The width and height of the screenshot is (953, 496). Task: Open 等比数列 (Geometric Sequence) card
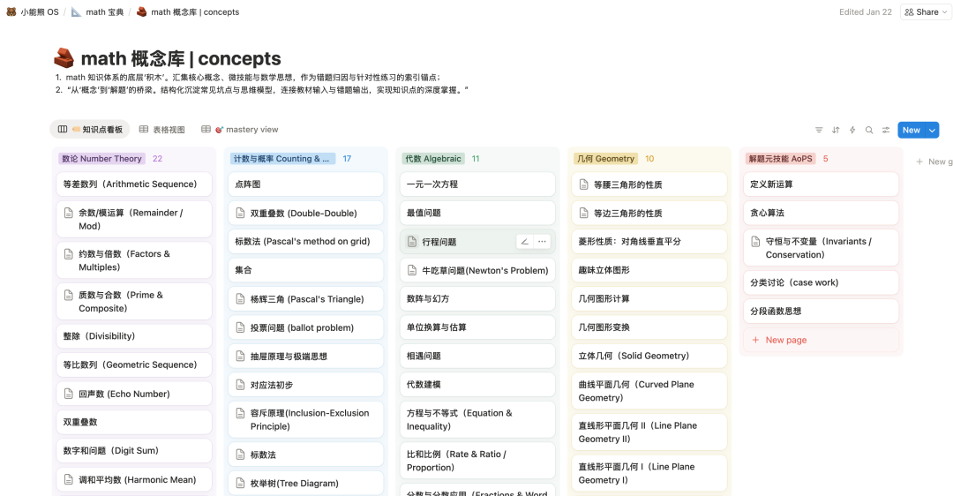tap(134, 364)
